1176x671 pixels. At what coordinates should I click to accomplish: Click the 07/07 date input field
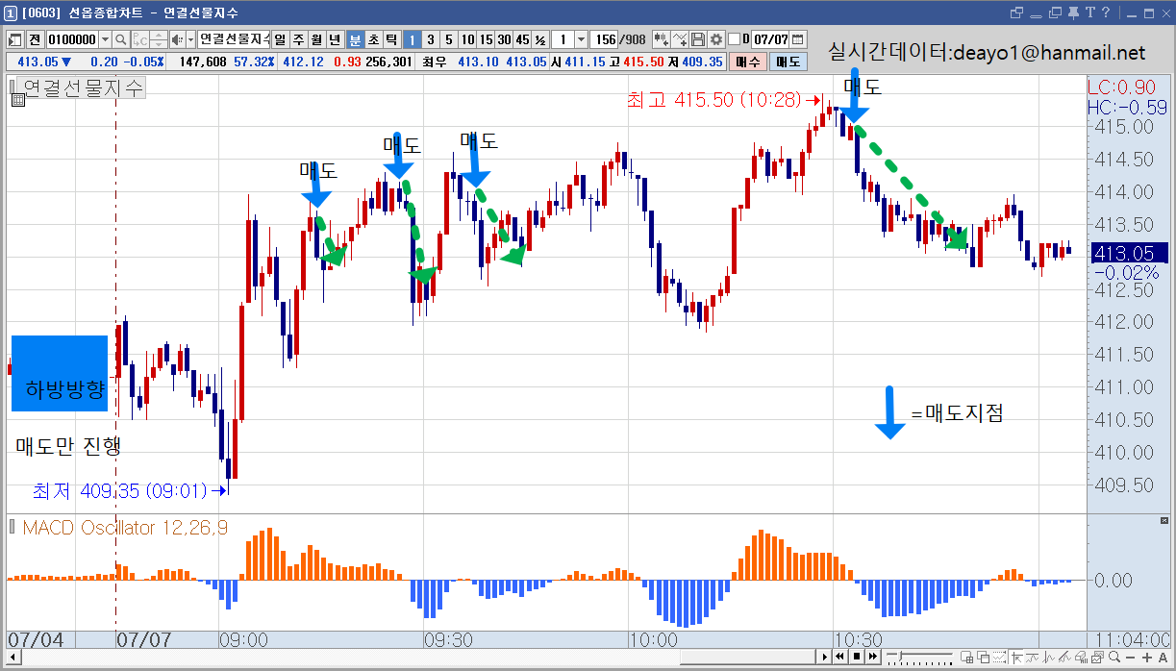770,39
